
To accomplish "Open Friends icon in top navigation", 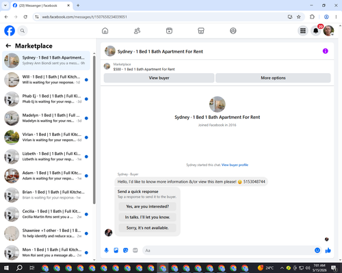I will point(137,31).
